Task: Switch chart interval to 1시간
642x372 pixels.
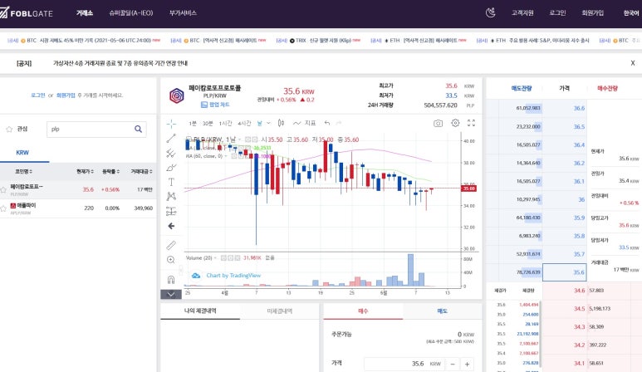Action: click(225, 123)
